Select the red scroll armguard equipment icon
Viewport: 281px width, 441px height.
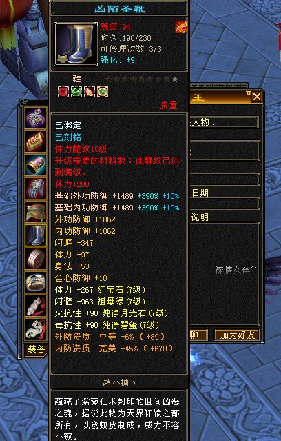tap(36, 141)
